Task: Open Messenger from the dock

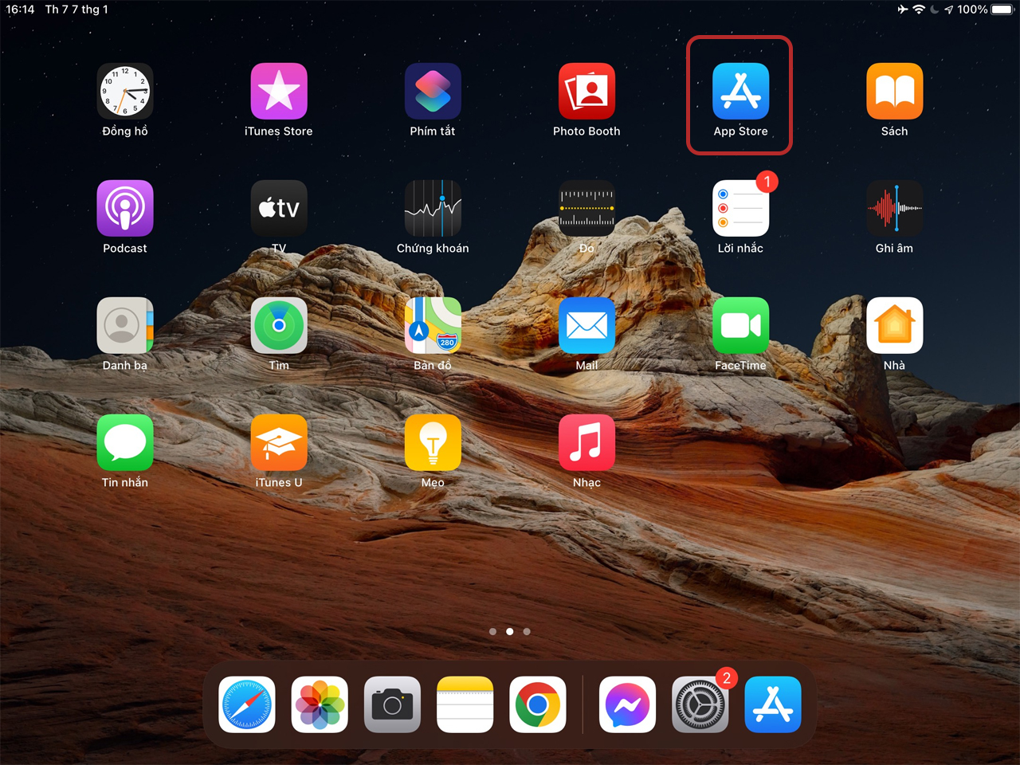Action: 627,704
